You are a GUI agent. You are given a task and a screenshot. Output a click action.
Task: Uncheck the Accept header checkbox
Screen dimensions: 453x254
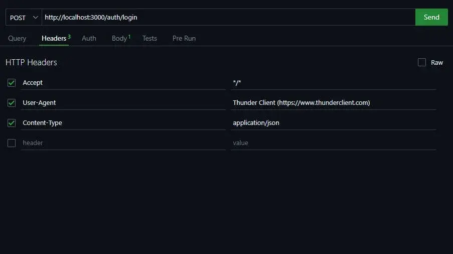12,83
